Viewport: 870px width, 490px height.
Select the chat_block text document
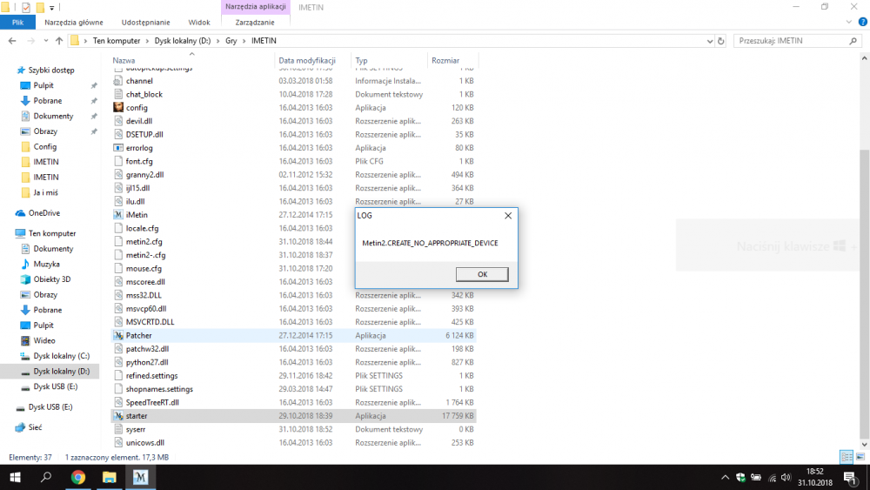144,94
